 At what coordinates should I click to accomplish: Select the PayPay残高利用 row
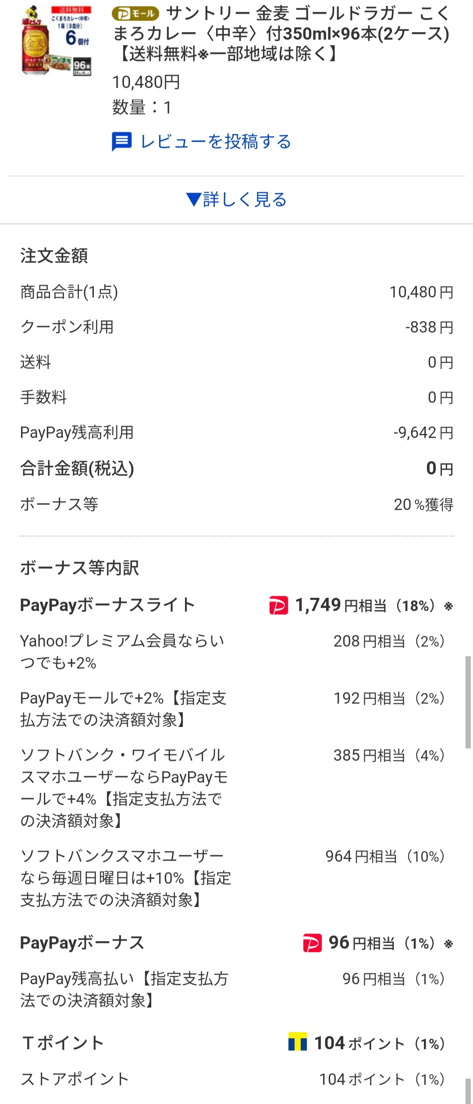236,433
